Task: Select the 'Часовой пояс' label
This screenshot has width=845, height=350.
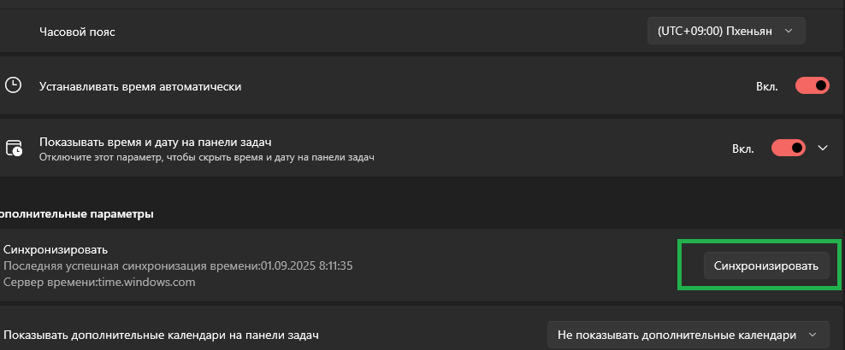Action: pyautogui.click(x=77, y=32)
